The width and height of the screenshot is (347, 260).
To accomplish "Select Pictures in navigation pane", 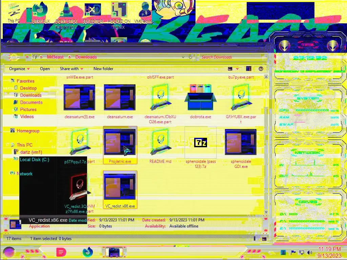I will [x=28, y=109].
